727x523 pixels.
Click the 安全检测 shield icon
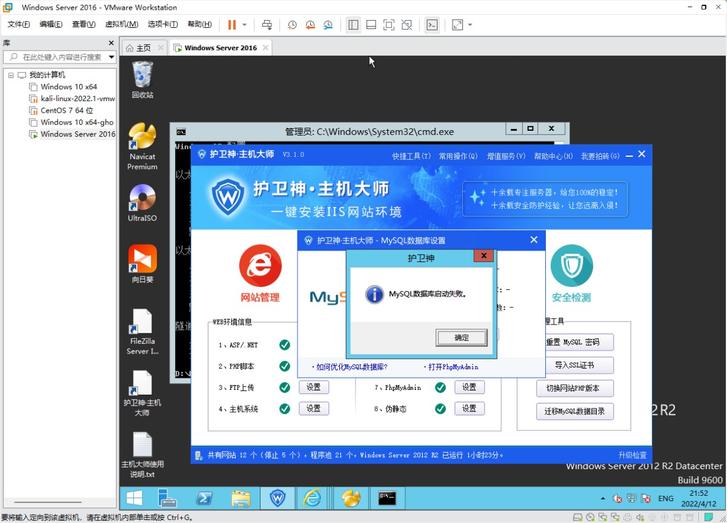click(571, 266)
